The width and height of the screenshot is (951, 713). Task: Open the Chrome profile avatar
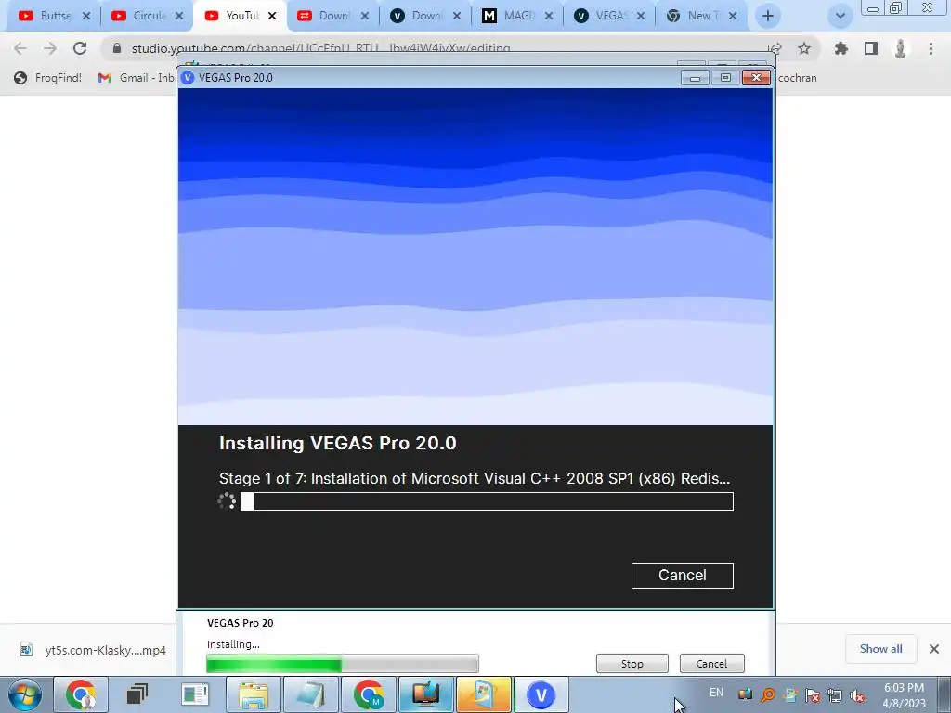click(x=901, y=48)
